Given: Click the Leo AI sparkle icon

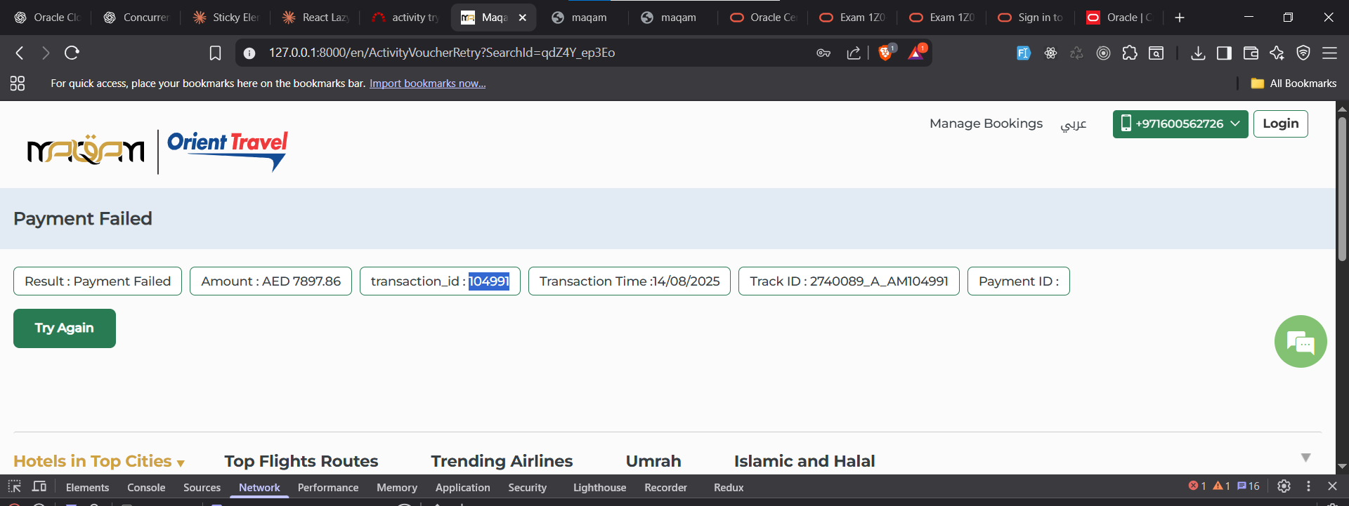Looking at the screenshot, I should tap(1277, 53).
